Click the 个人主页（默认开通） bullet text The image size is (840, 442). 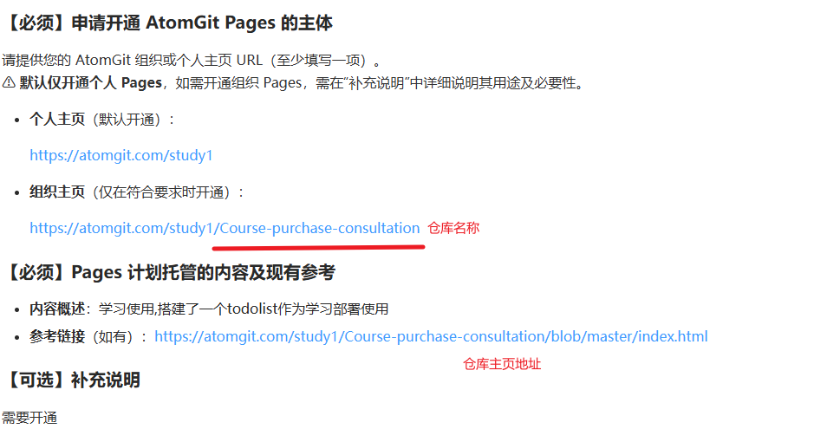click(101, 120)
